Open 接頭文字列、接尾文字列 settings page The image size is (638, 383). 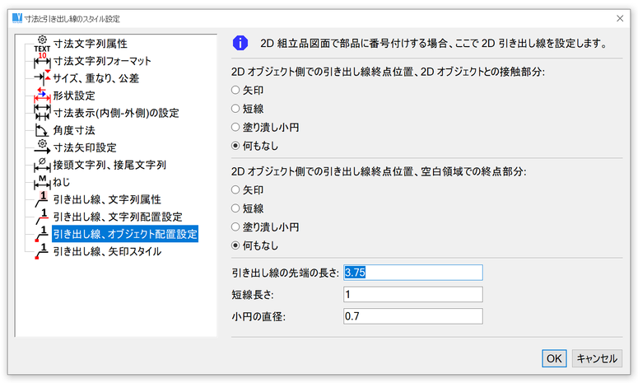click(109, 165)
